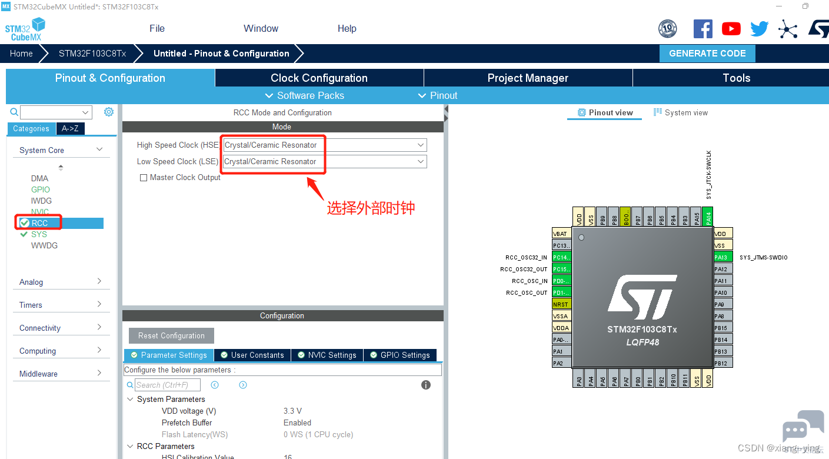Open the ST Facebook page icon
This screenshot has width=829, height=459.
703,29
